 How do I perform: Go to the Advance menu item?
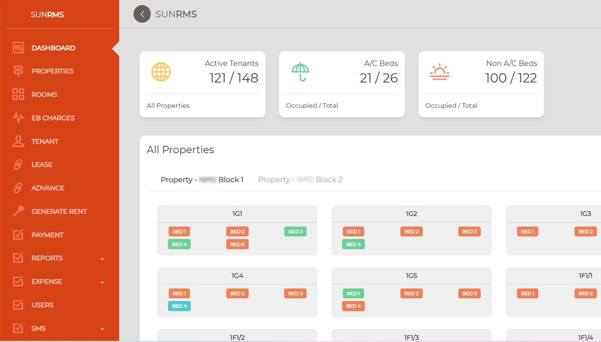point(48,188)
